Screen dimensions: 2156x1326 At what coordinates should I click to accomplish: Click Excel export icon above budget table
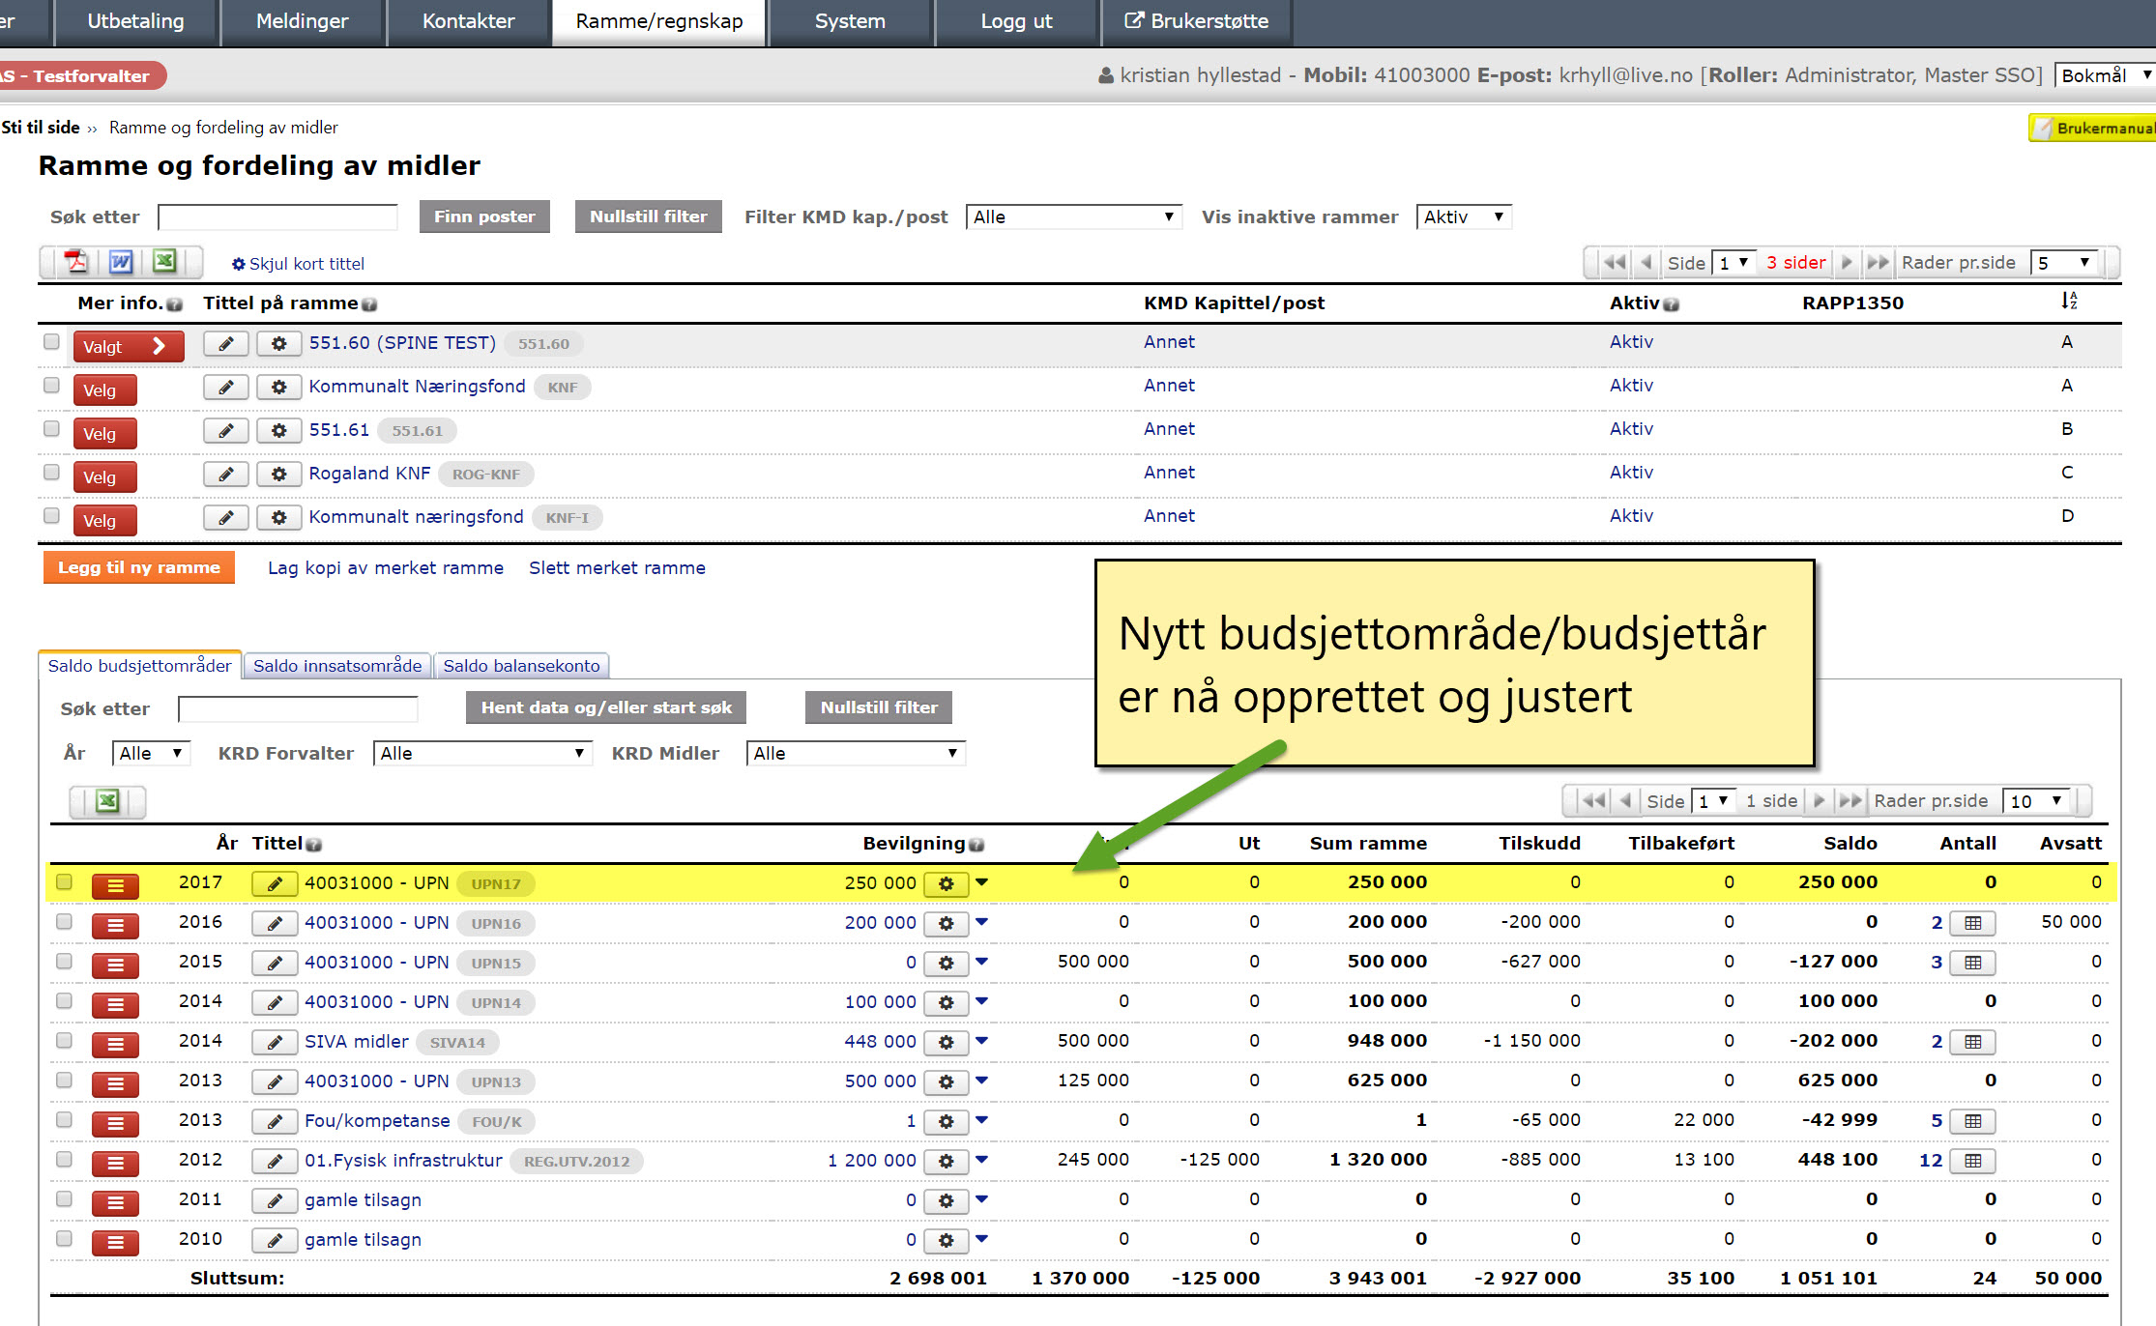[x=107, y=801]
